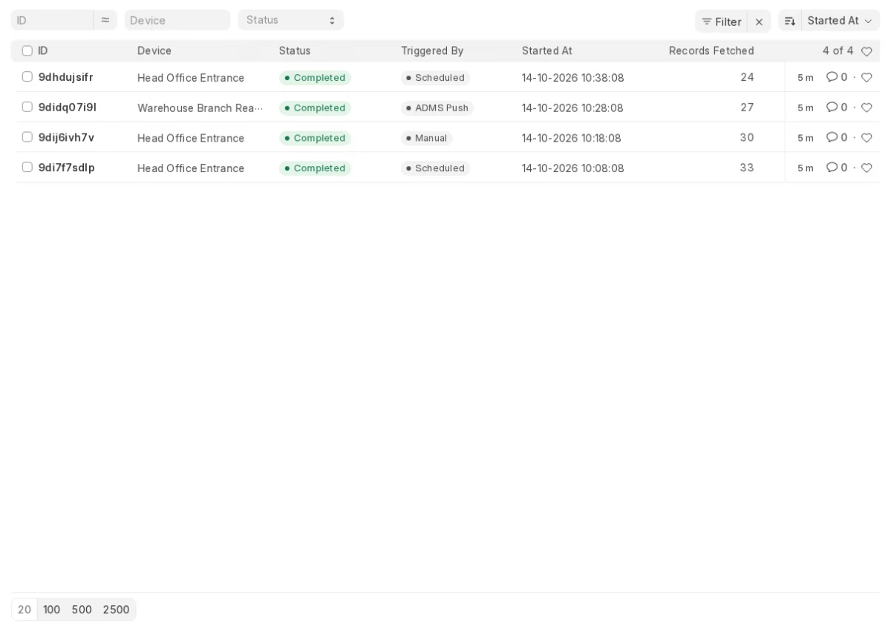Clear filters with the X icon
The image size is (891, 626).
pyautogui.click(x=759, y=22)
